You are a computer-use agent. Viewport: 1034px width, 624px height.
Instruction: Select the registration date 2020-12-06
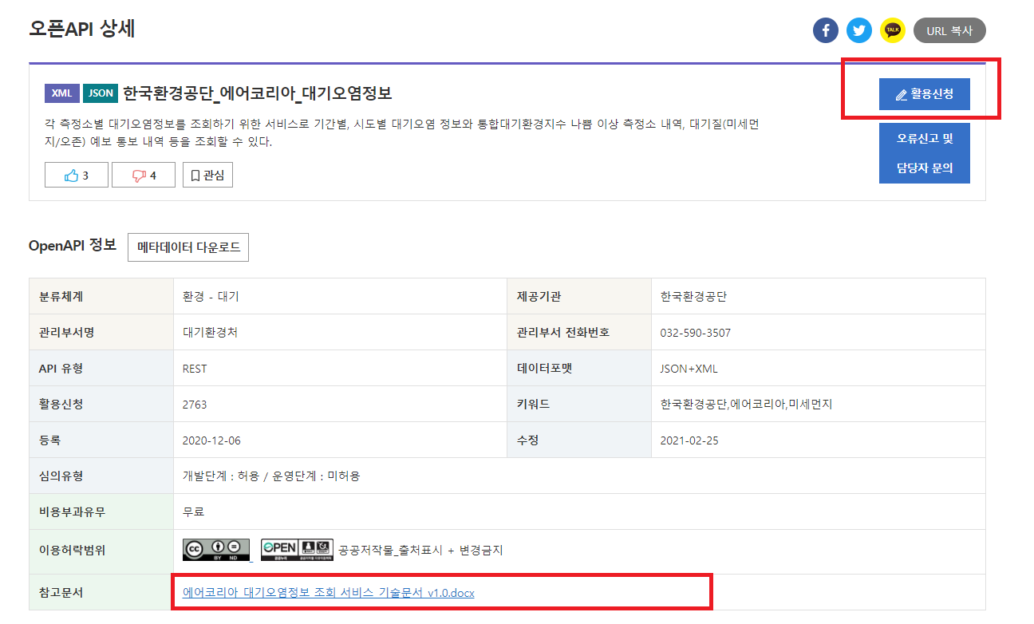[x=211, y=440]
